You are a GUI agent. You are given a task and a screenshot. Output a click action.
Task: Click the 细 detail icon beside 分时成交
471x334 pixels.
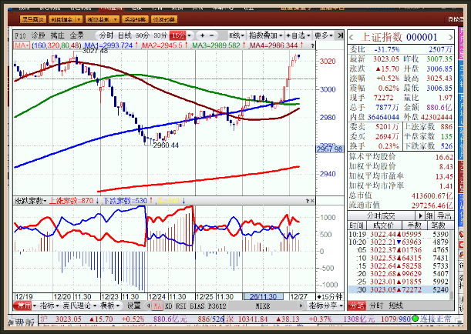click(x=429, y=215)
